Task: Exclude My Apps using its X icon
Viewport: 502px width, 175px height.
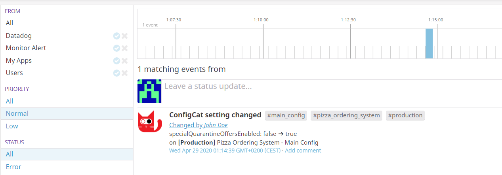Action: point(124,61)
